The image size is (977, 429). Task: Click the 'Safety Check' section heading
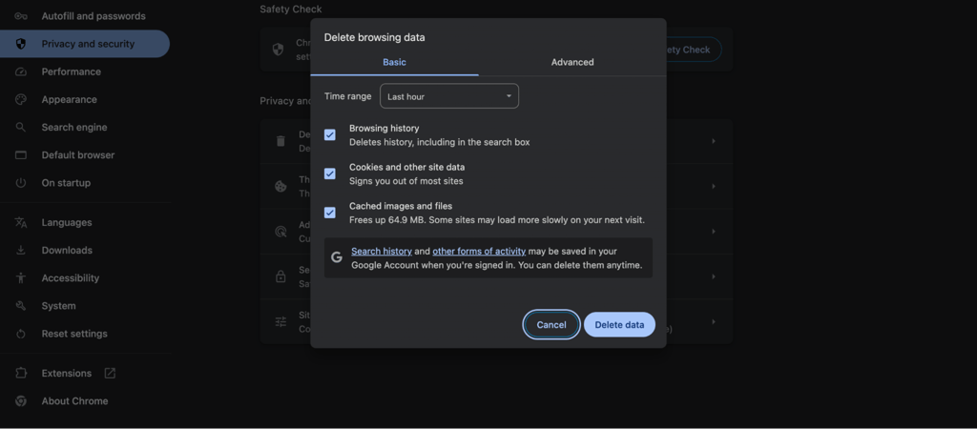pyautogui.click(x=291, y=10)
